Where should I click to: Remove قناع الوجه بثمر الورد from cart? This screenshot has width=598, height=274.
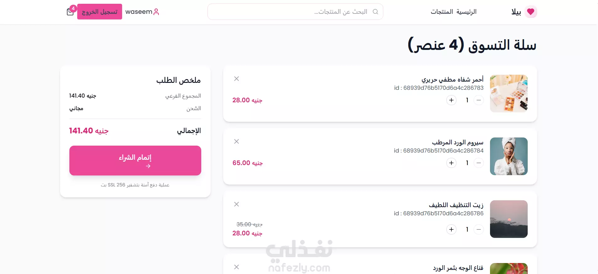coord(236,267)
